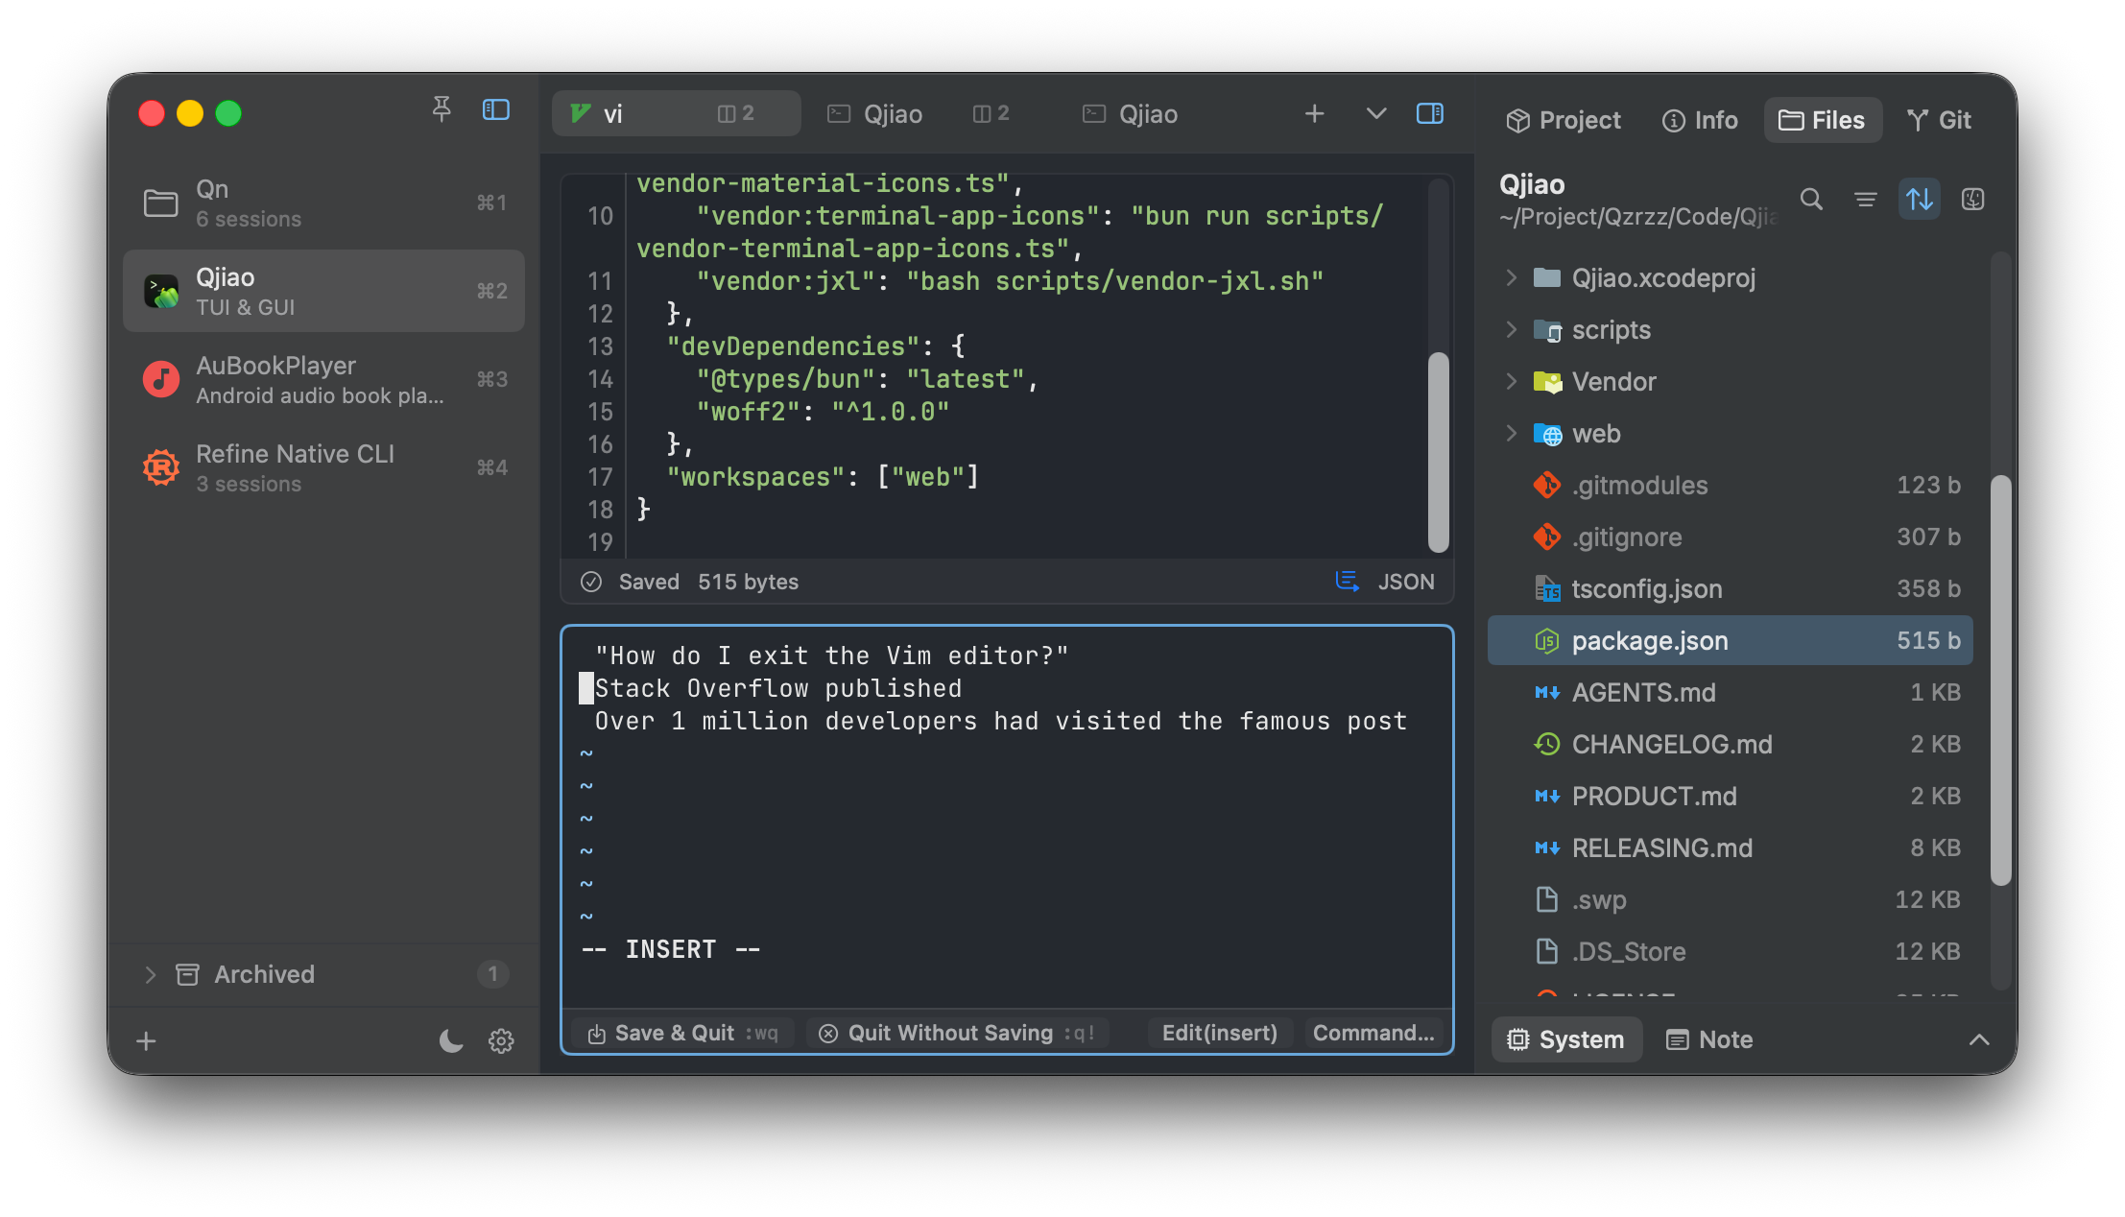The height and width of the screenshot is (1217, 2125).
Task: Expand the bottom panel with chevron up
Action: click(x=1979, y=1039)
